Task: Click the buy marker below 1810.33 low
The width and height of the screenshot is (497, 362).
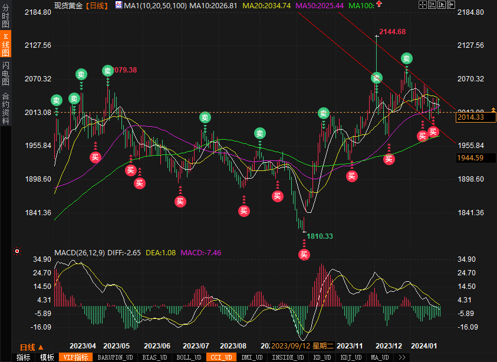Action: (x=304, y=255)
